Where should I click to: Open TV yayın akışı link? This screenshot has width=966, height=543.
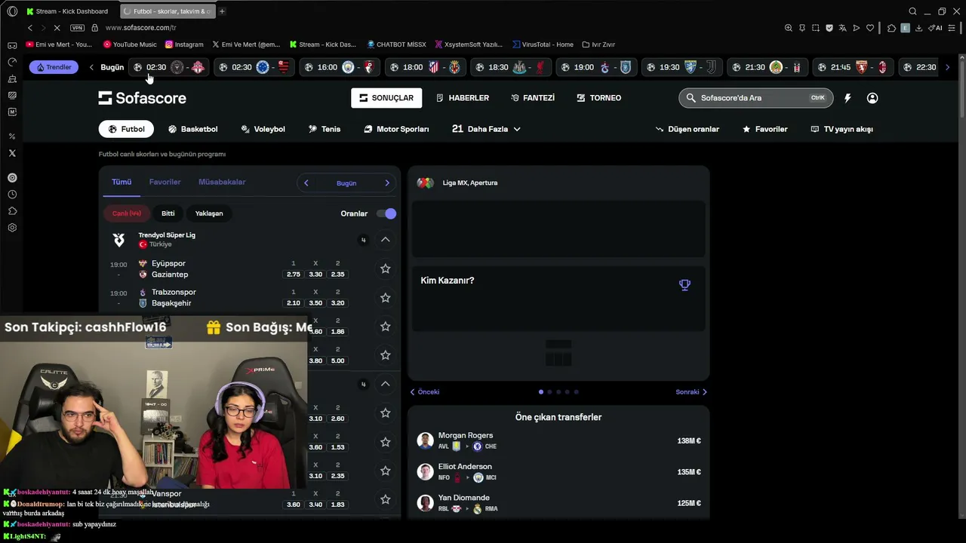pyautogui.click(x=841, y=129)
